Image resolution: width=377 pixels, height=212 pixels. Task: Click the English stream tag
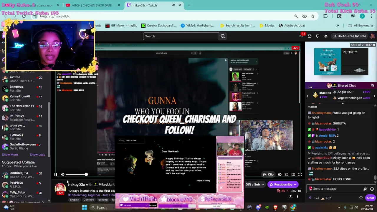(75, 200)
